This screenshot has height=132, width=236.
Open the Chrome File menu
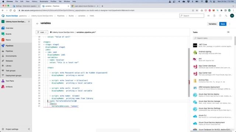16,1
